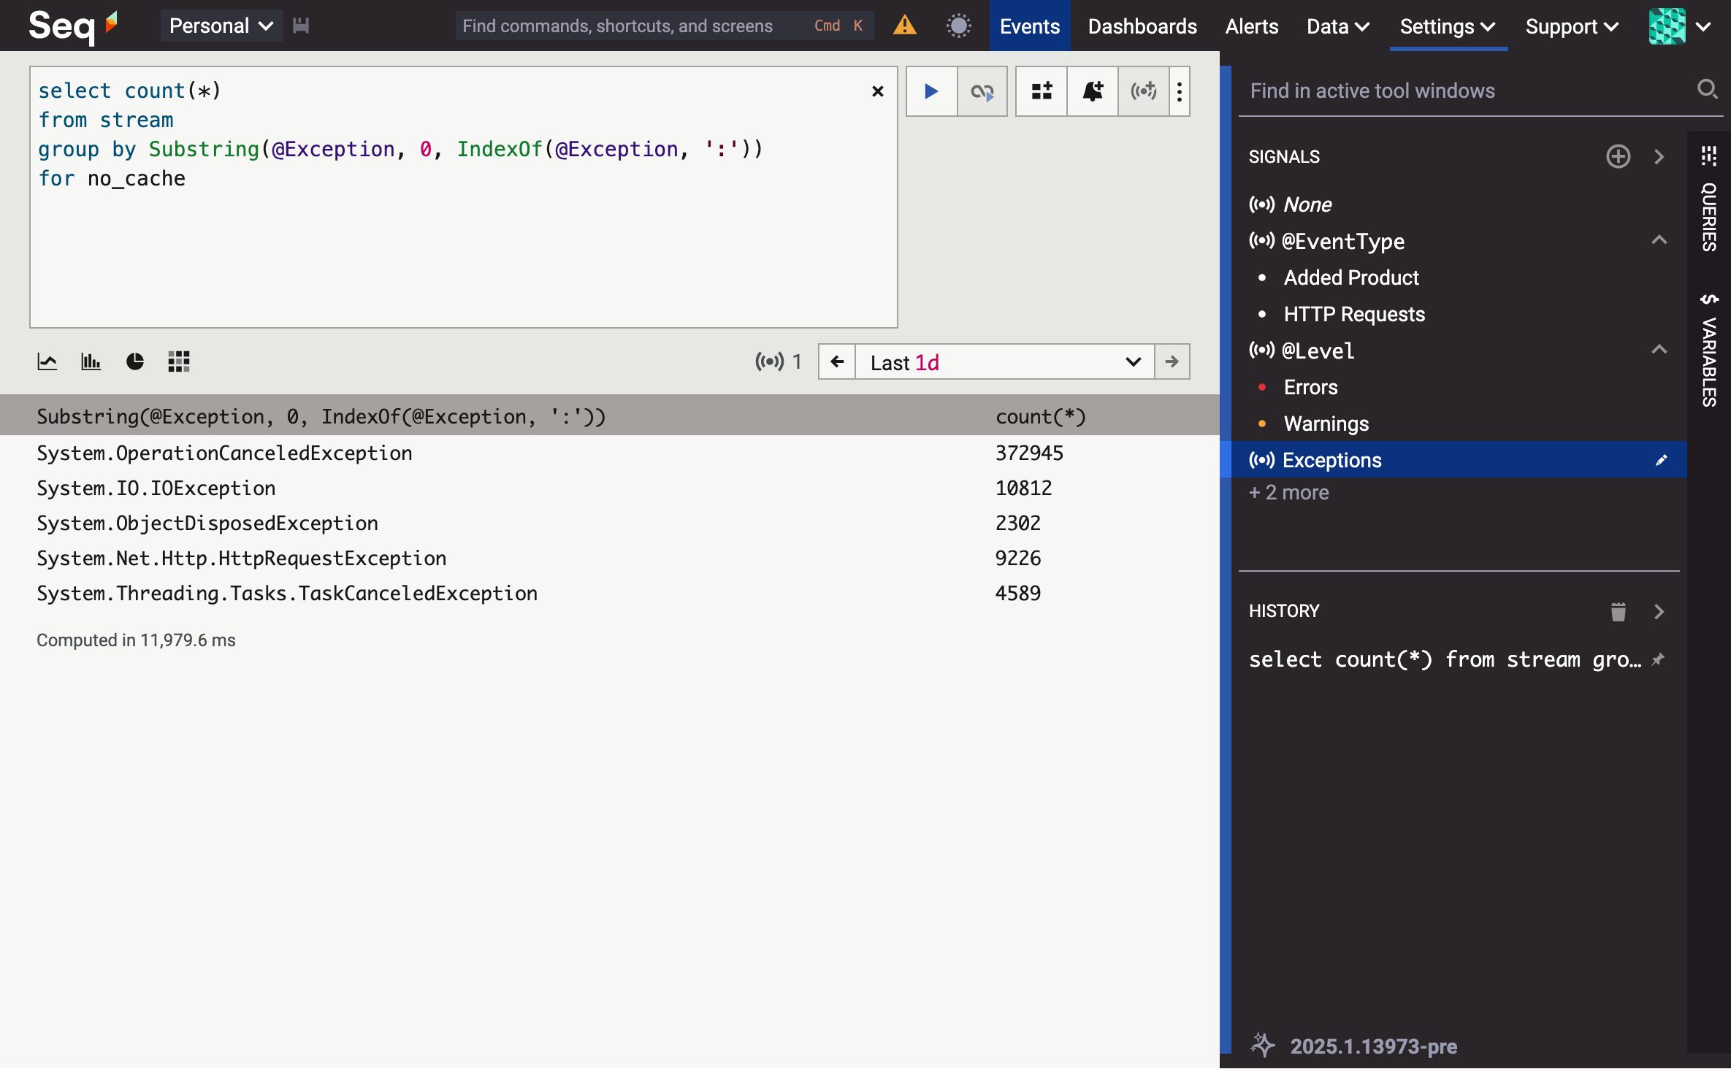Focus the Find in active tool windows field
1731x1069 pixels.
pos(1468,91)
